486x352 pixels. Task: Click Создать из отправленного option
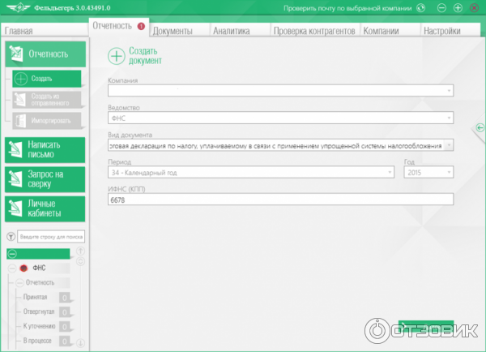(x=49, y=100)
